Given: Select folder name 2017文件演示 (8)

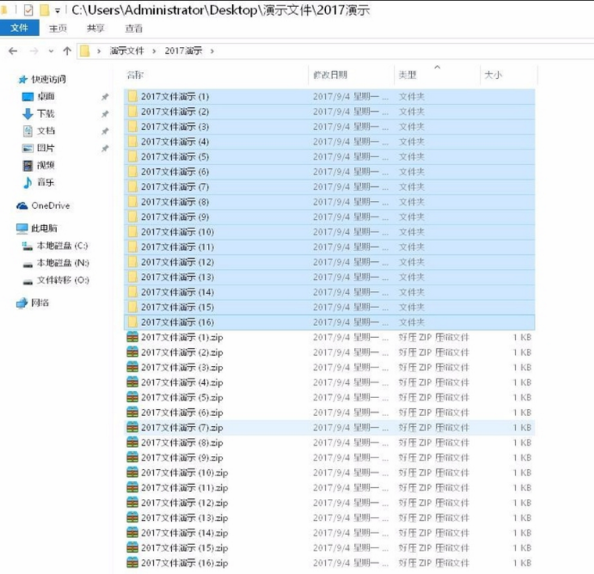Looking at the screenshot, I should coord(175,202).
